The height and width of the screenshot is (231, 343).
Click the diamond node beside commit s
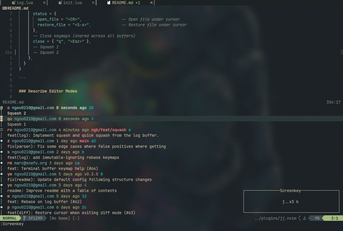click(1, 152)
